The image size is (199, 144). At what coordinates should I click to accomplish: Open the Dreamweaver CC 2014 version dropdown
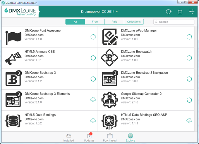click(x=99, y=12)
